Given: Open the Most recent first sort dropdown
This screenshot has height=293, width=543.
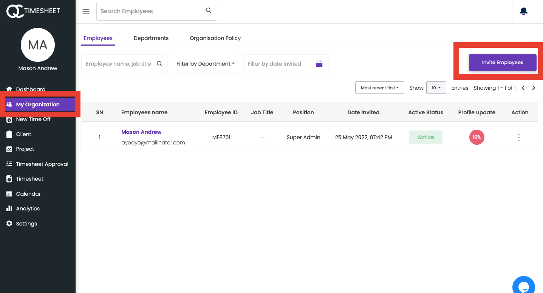Looking at the screenshot, I should tap(379, 87).
